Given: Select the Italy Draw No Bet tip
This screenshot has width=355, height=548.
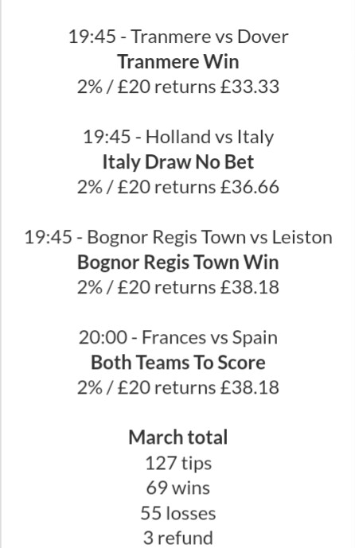Looking at the screenshot, I should [178, 161].
